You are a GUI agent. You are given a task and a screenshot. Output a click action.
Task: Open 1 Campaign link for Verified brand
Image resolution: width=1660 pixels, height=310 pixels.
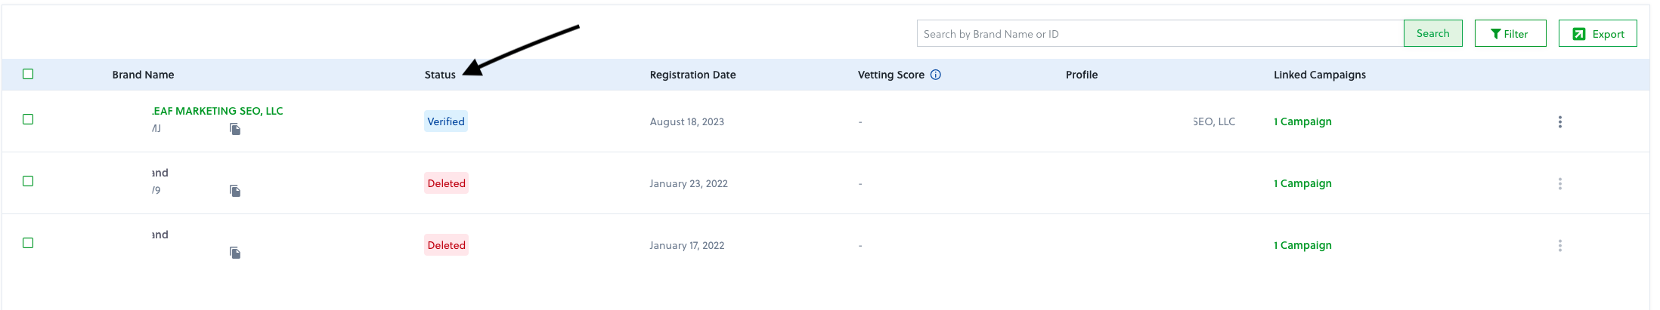(1302, 121)
